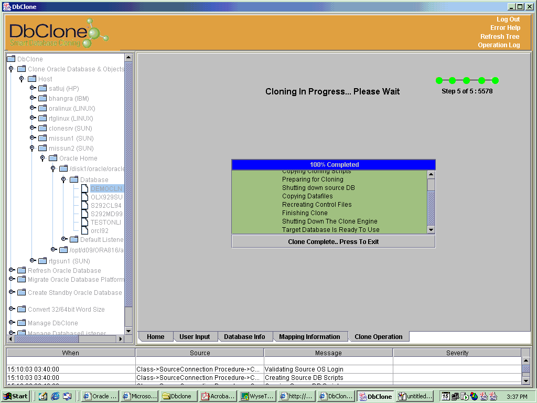
Task: Expand the rtgsun1 (SUN) host node
Action: (33, 260)
